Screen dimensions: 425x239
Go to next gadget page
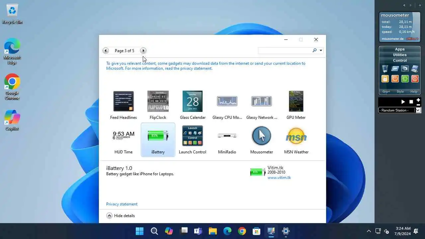(143, 51)
